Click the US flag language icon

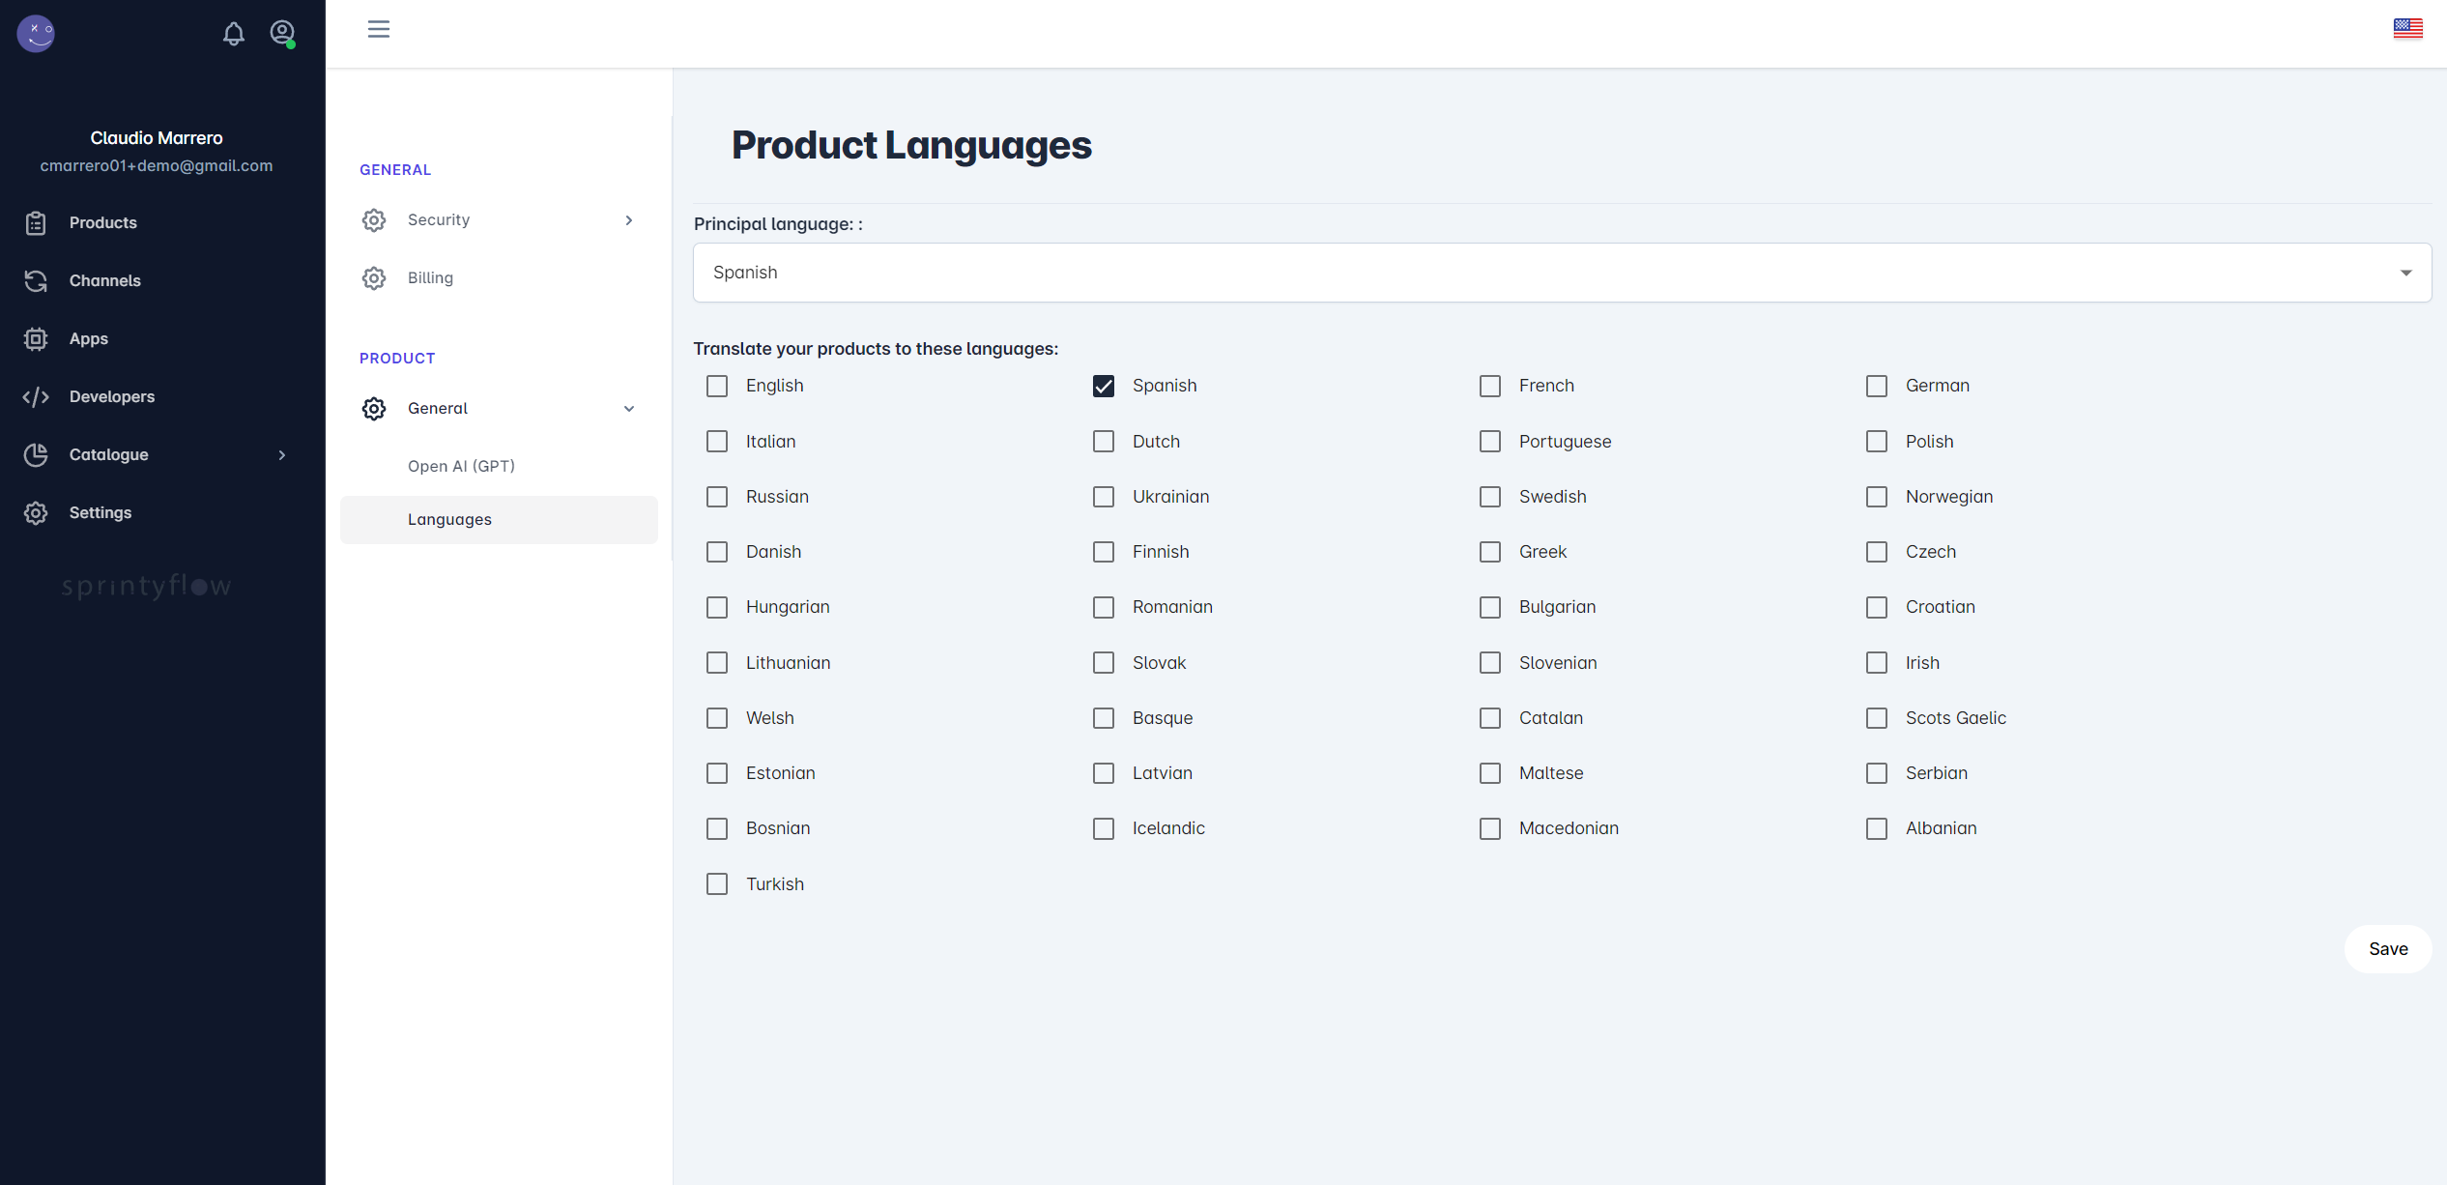[2407, 29]
